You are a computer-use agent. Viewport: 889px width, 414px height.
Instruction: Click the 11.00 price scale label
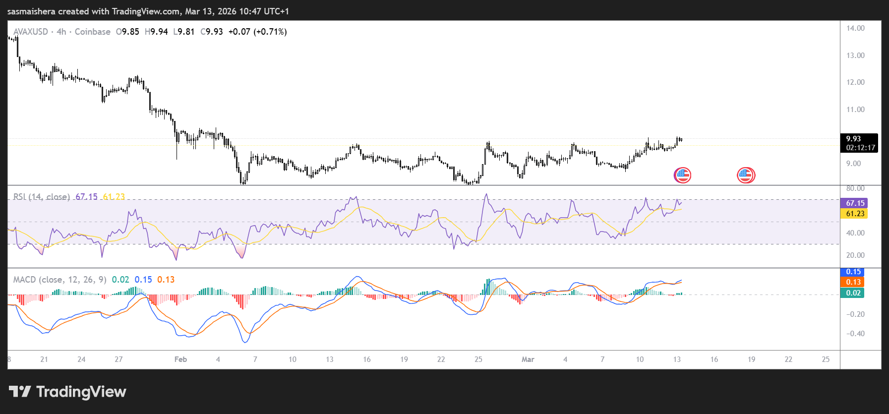pyautogui.click(x=855, y=110)
